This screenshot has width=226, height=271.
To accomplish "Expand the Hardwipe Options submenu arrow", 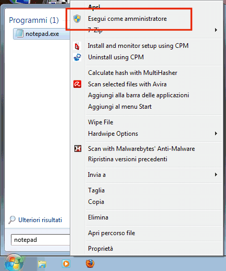I will 216,133.
